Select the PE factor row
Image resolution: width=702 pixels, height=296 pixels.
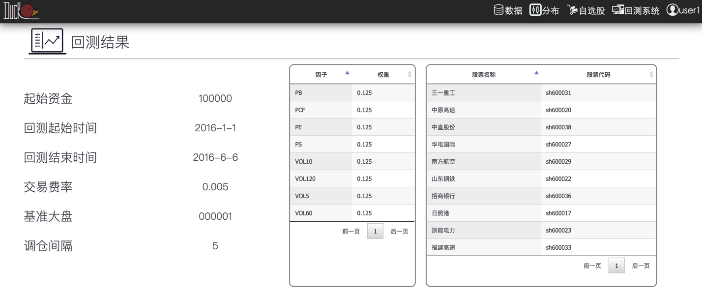352,127
